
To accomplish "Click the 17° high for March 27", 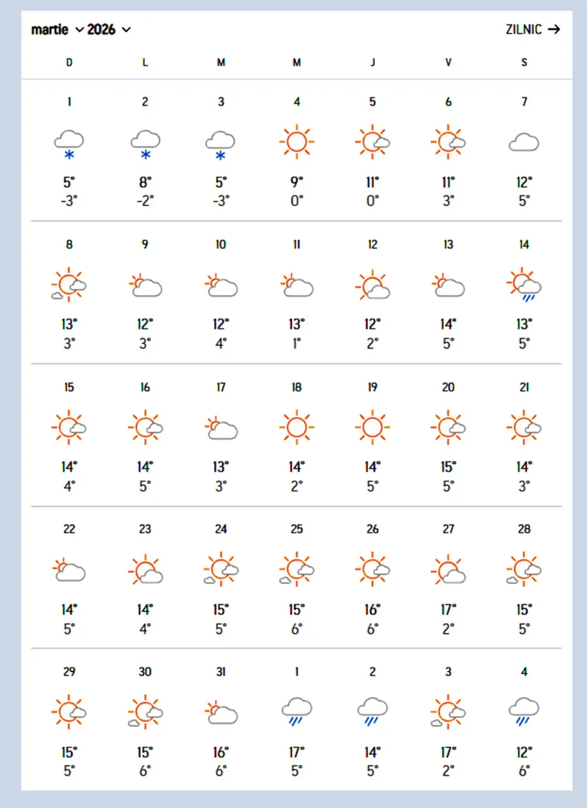I will click(448, 610).
